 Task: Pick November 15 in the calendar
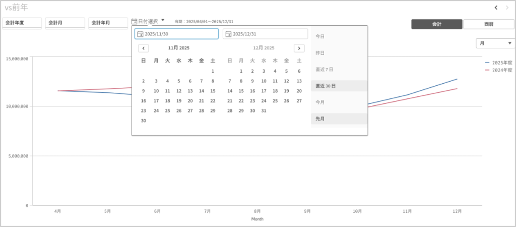[x=213, y=91]
